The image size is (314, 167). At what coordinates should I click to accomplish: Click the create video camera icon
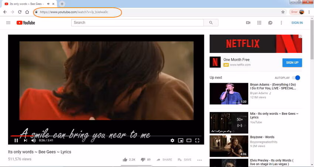coord(248,23)
